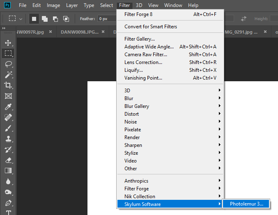Expand the Blur Gallery submenu

click(170, 106)
